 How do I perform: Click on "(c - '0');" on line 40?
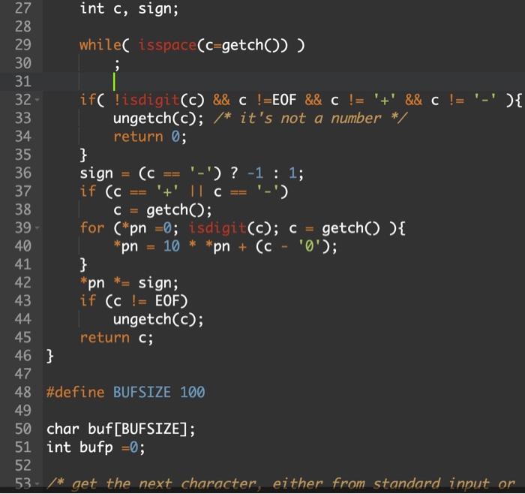pos(296,246)
